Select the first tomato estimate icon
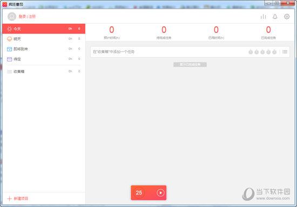 pyautogui.click(x=251, y=52)
